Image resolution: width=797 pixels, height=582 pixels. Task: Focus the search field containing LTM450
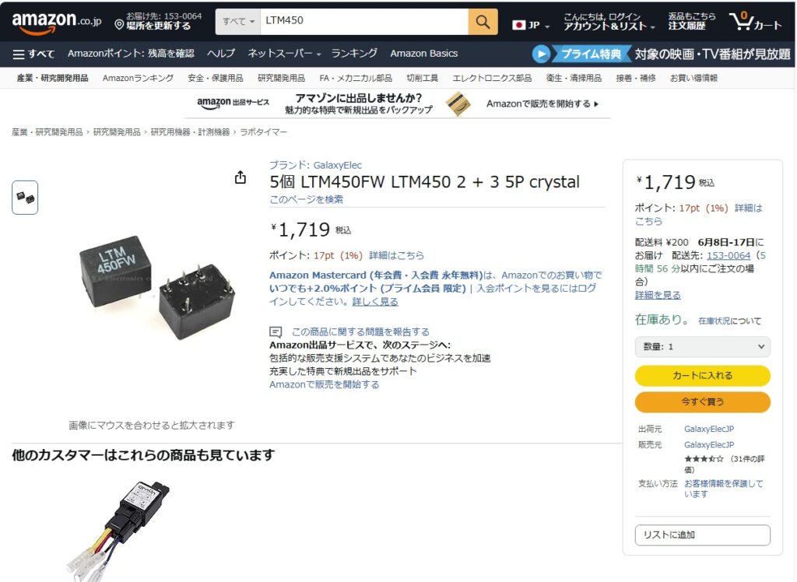click(364, 22)
